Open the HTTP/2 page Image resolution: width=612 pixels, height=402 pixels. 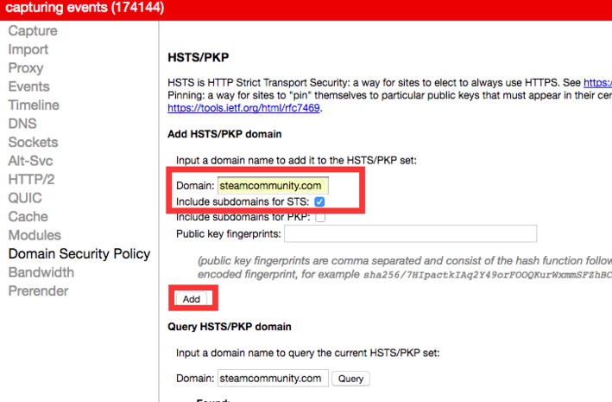pos(31,180)
